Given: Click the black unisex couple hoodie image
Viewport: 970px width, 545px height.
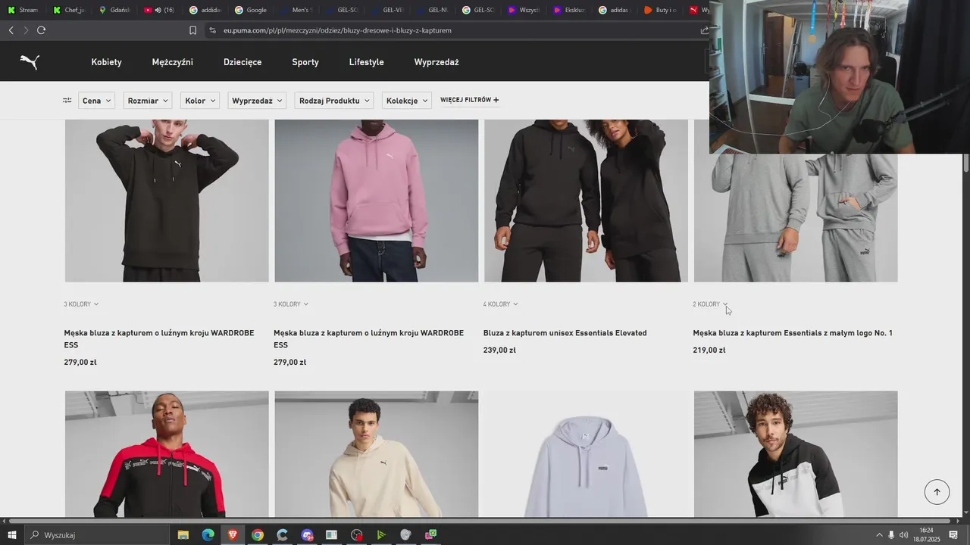Looking at the screenshot, I should coord(586,201).
